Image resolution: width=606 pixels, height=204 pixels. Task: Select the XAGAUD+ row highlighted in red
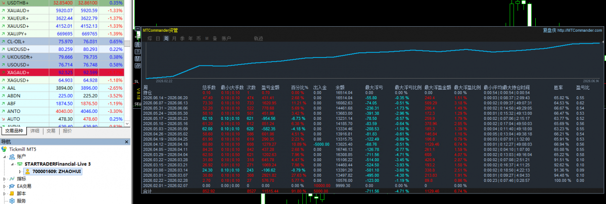point(65,72)
